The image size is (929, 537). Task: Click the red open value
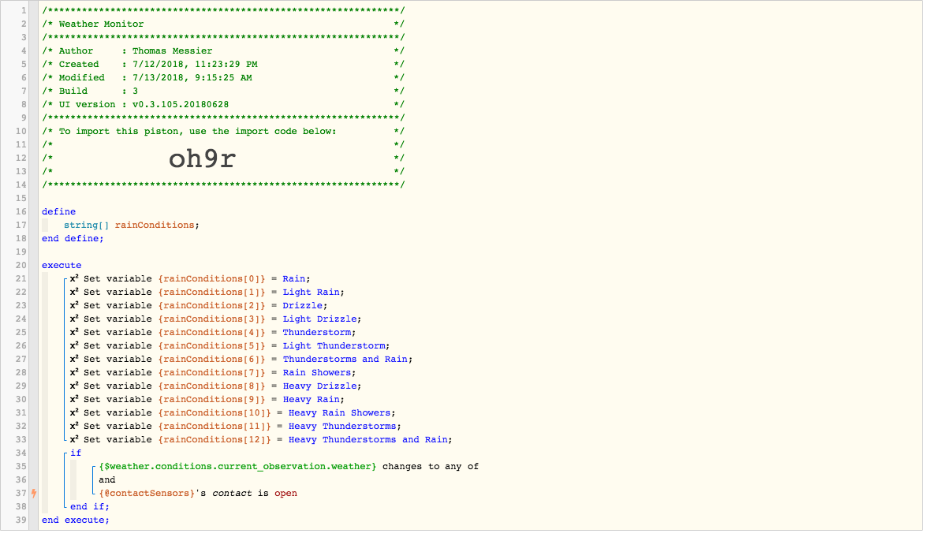click(285, 493)
